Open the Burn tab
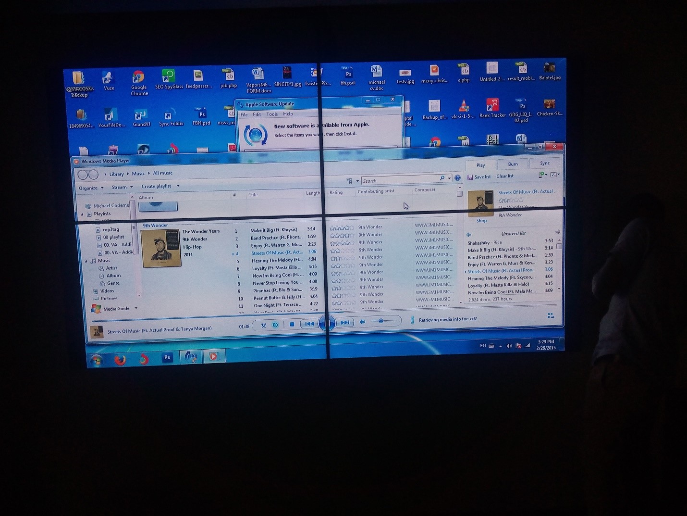 513,164
